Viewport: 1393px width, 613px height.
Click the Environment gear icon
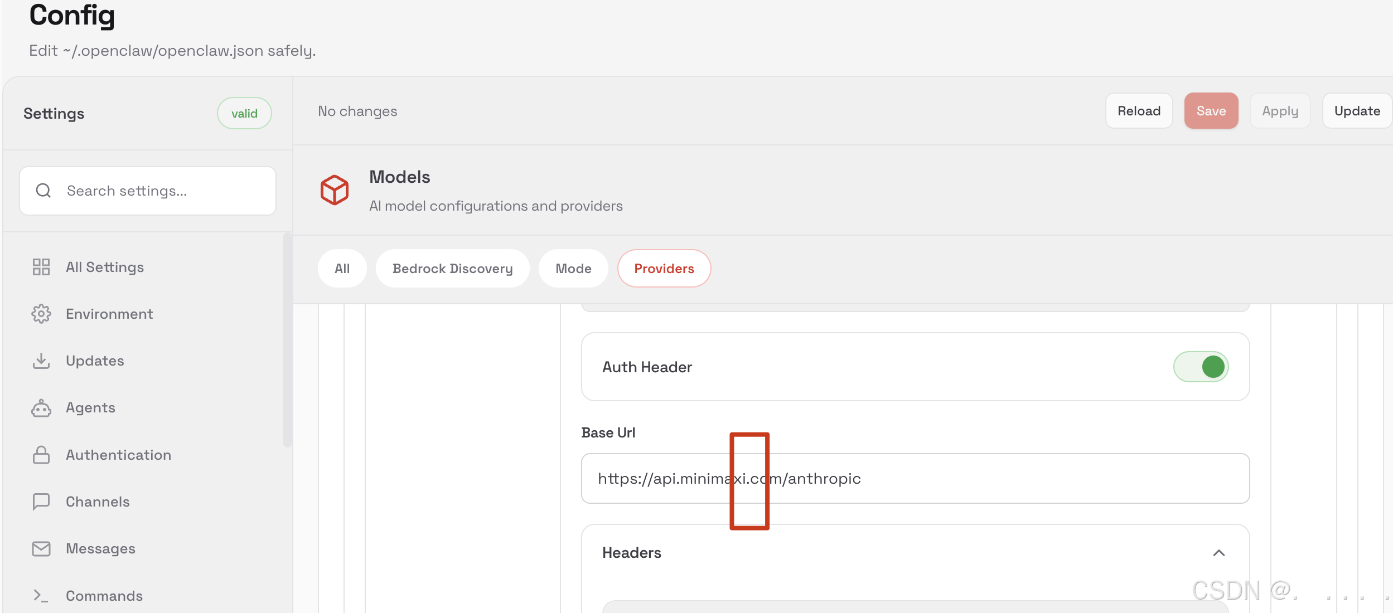click(x=41, y=314)
